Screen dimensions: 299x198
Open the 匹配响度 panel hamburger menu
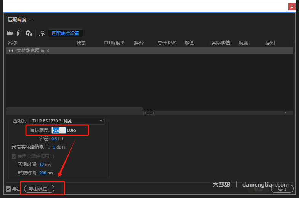tap(32, 20)
